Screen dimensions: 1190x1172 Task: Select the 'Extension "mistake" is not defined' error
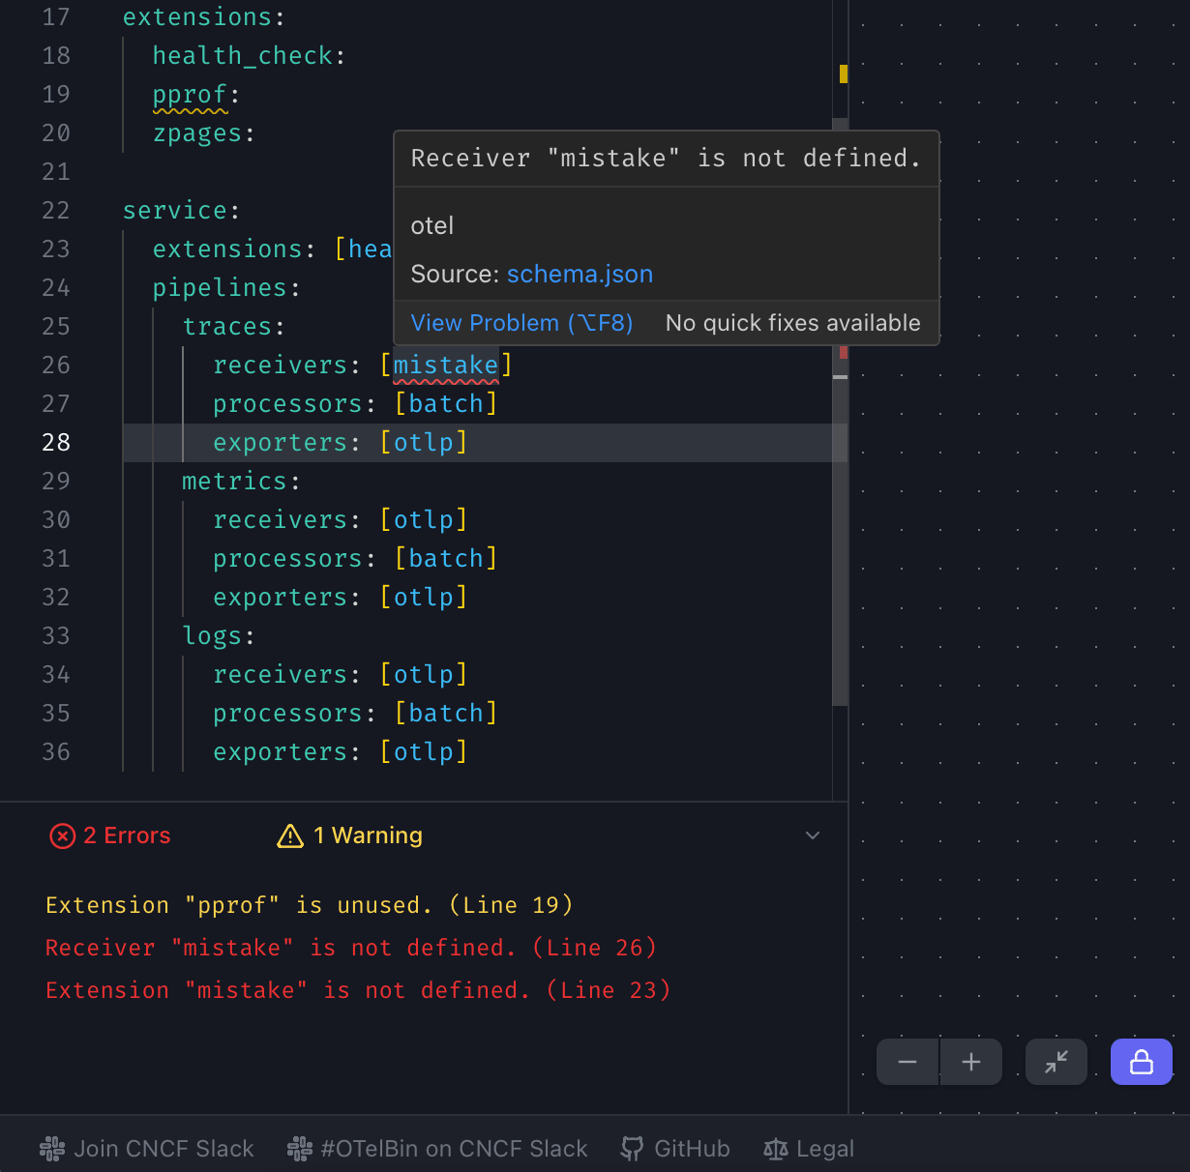[358, 990]
